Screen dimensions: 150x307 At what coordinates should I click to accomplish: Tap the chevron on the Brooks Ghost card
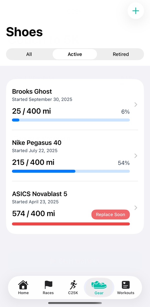(x=135, y=105)
